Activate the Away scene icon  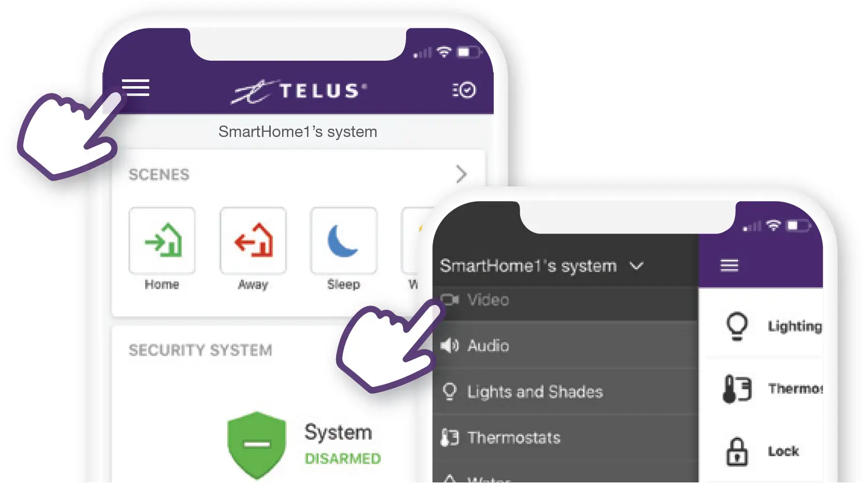(x=253, y=241)
